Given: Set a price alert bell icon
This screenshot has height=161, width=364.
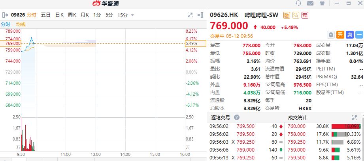Looking at the screenshot, I should click(x=331, y=35).
